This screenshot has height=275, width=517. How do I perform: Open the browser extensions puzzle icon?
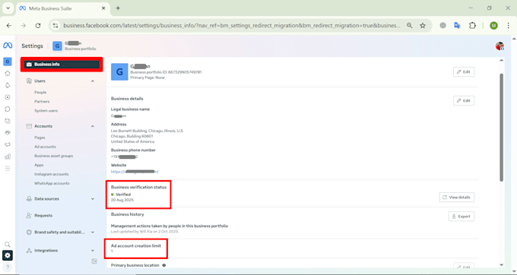pos(472,25)
